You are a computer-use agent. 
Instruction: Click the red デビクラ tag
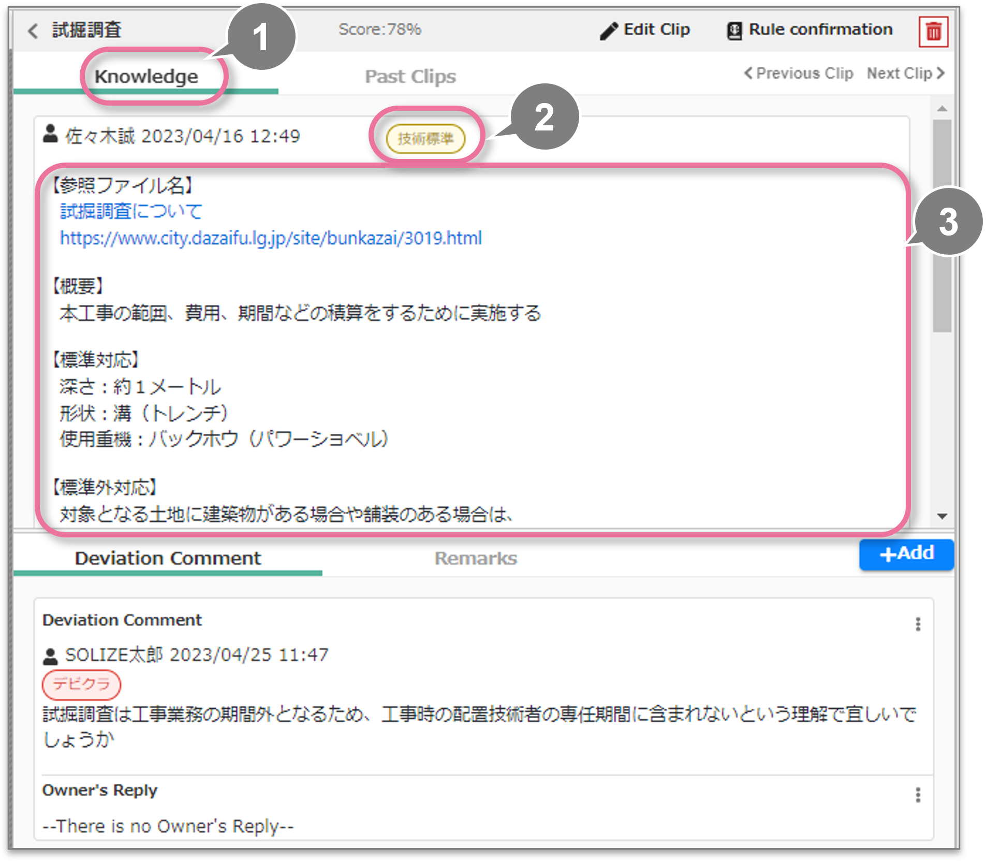point(81,684)
